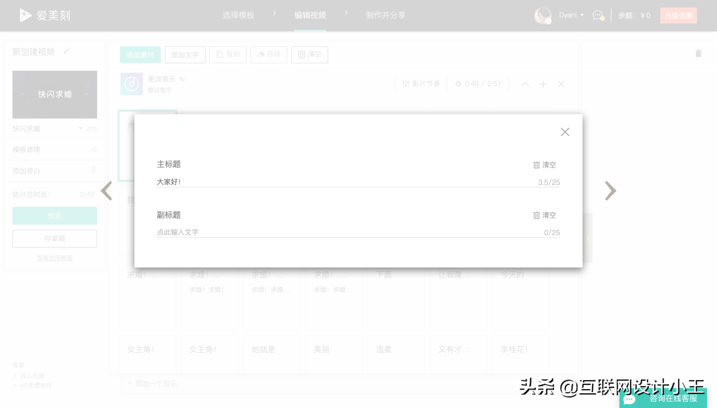Expand the 快闪求婚 template filter dropdown
Image resolution: width=717 pixels, height=408 pixels.
[80, 129]
